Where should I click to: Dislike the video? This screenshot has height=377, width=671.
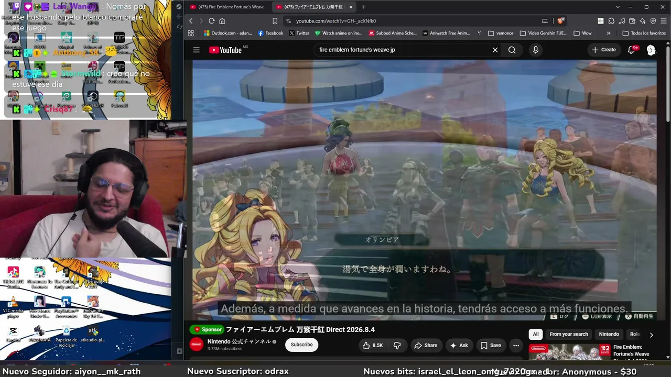pyautogui.click(x=397, y=346)
